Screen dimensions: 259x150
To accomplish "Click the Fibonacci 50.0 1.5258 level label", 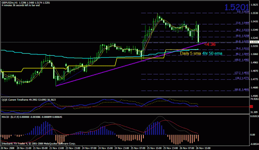I will [242, 36].
